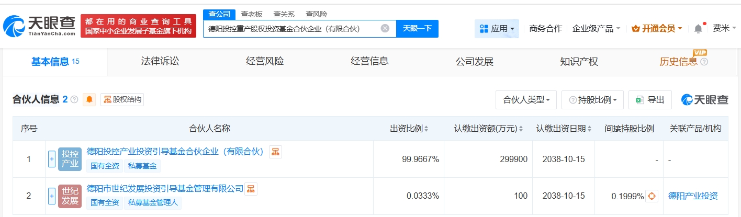Open equity structure icon for 德阳投控产业投资引导基金
The image size is (741, 217).
(275, 152)
